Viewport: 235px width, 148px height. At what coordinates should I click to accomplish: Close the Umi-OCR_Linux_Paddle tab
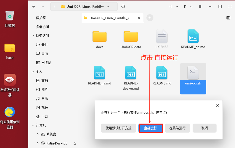(139, 18)
